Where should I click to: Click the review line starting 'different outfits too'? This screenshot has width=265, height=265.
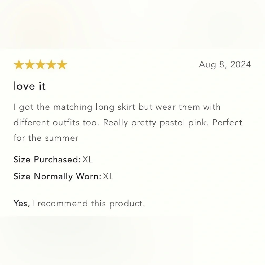[x=128, y=122]
